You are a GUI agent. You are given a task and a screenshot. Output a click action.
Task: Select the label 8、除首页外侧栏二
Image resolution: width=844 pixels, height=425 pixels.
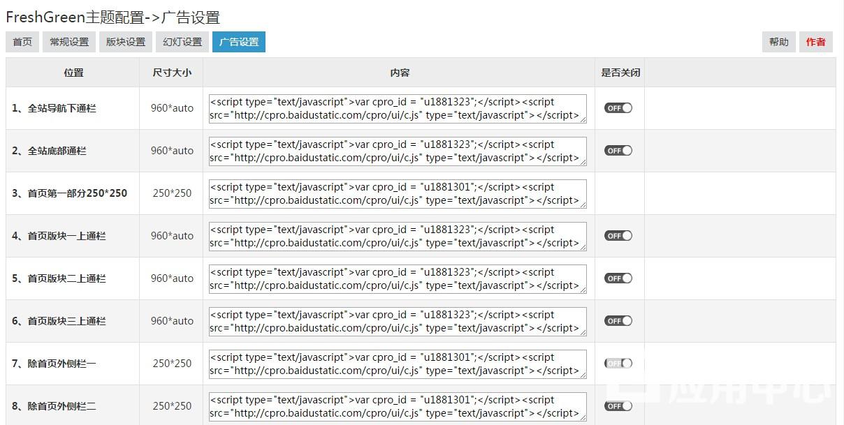point(54,406)
